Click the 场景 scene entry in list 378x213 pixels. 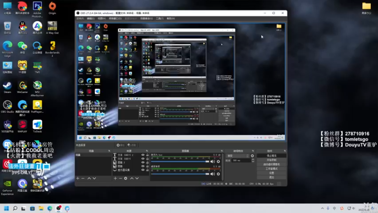93,155
